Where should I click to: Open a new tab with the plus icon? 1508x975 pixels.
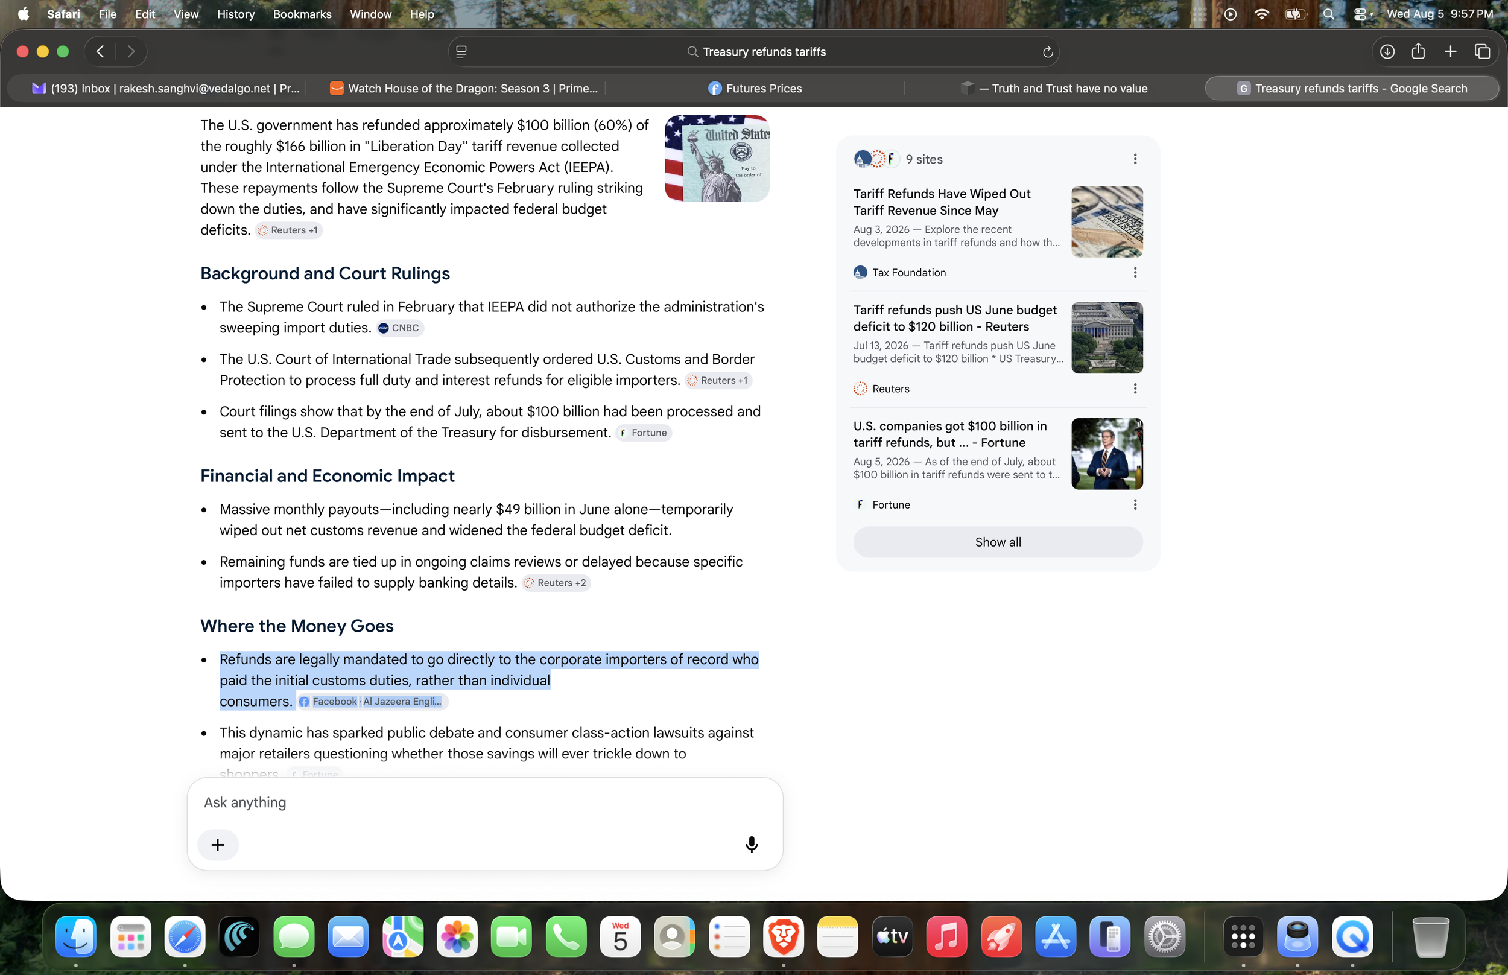point(1451,51)
